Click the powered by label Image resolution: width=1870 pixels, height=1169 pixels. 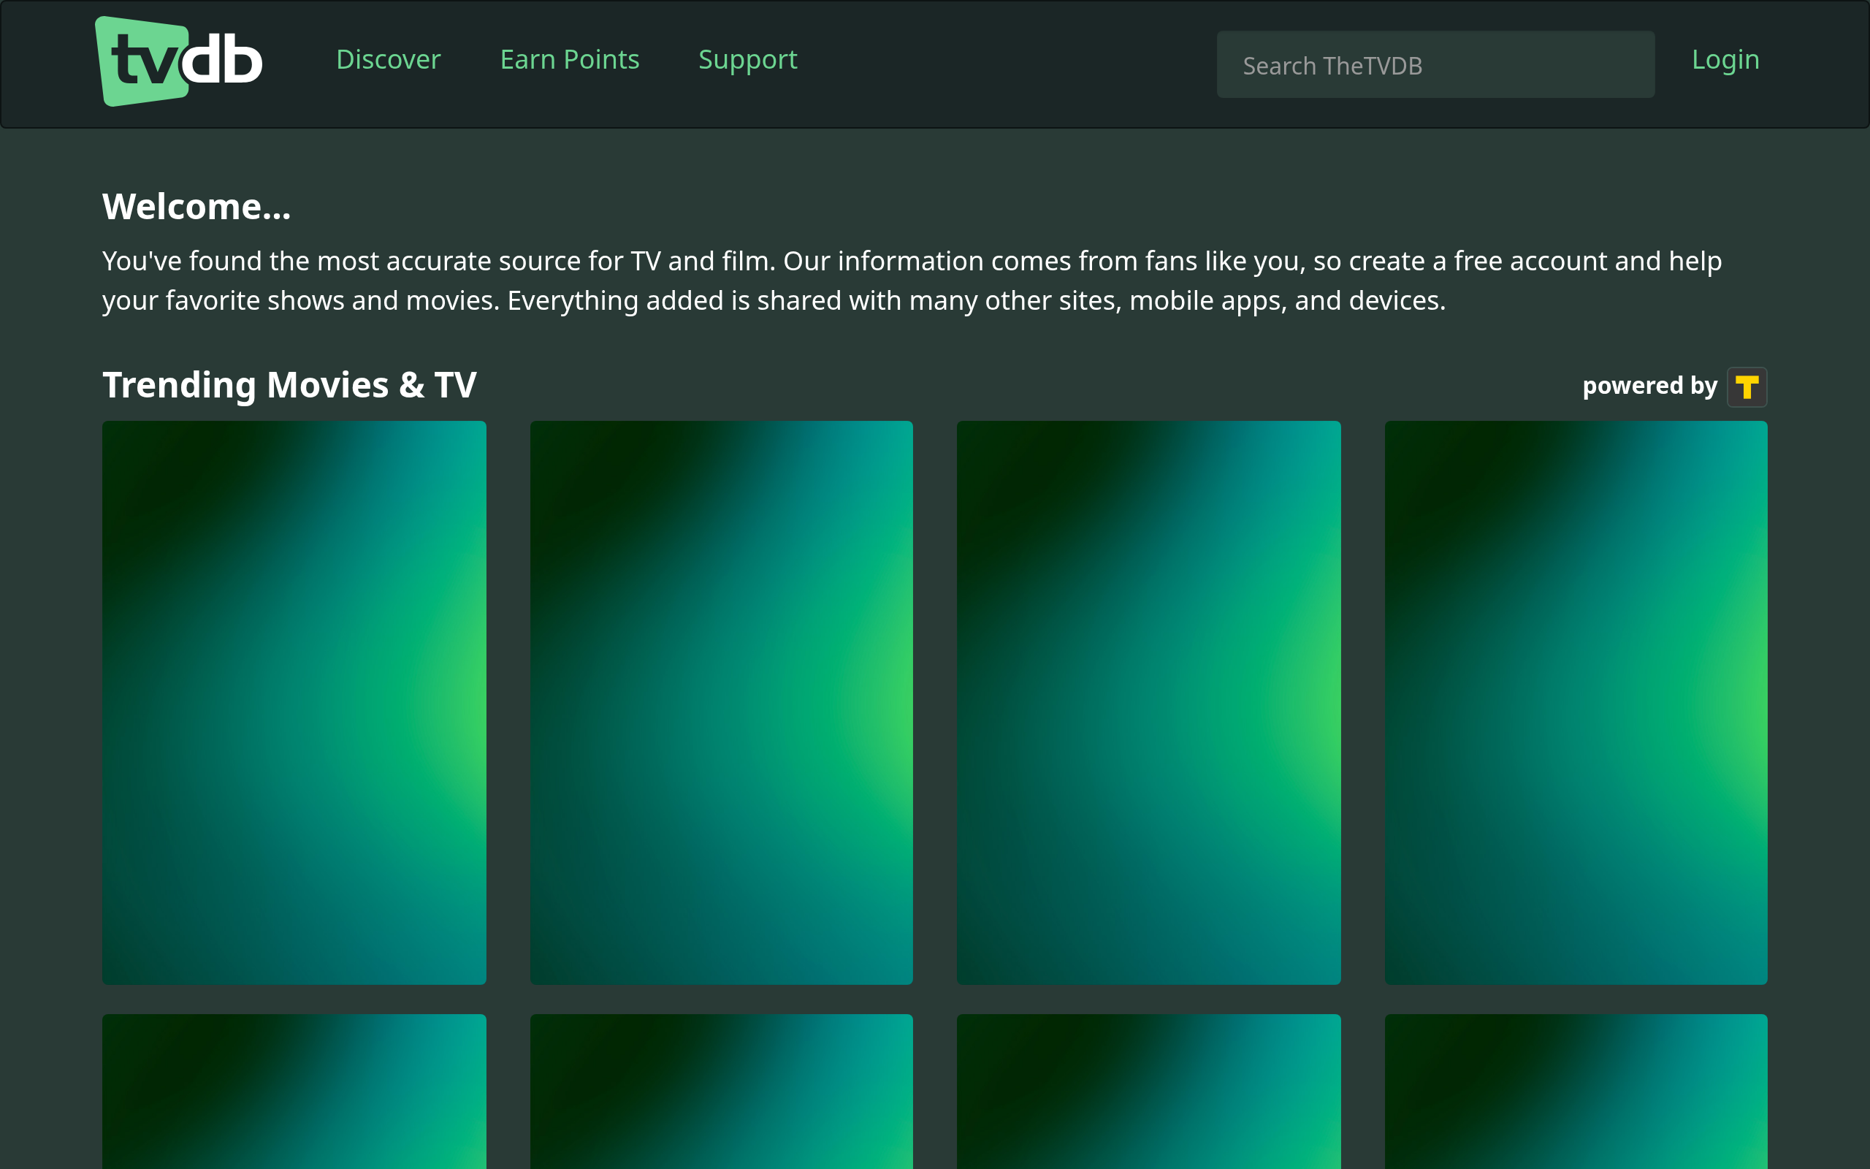pyautogui.click(x=1649, y=386)
